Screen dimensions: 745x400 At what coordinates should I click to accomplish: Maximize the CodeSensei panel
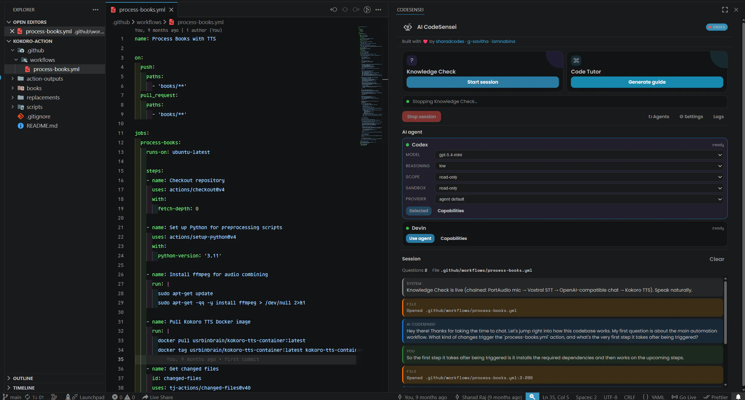(725, 10)
